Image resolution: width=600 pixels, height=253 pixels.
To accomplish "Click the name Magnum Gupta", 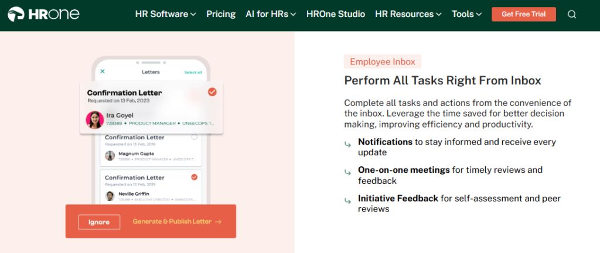I will coord(136,153).
